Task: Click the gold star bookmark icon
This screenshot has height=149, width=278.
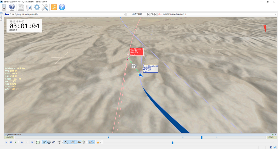Action: 98,142
